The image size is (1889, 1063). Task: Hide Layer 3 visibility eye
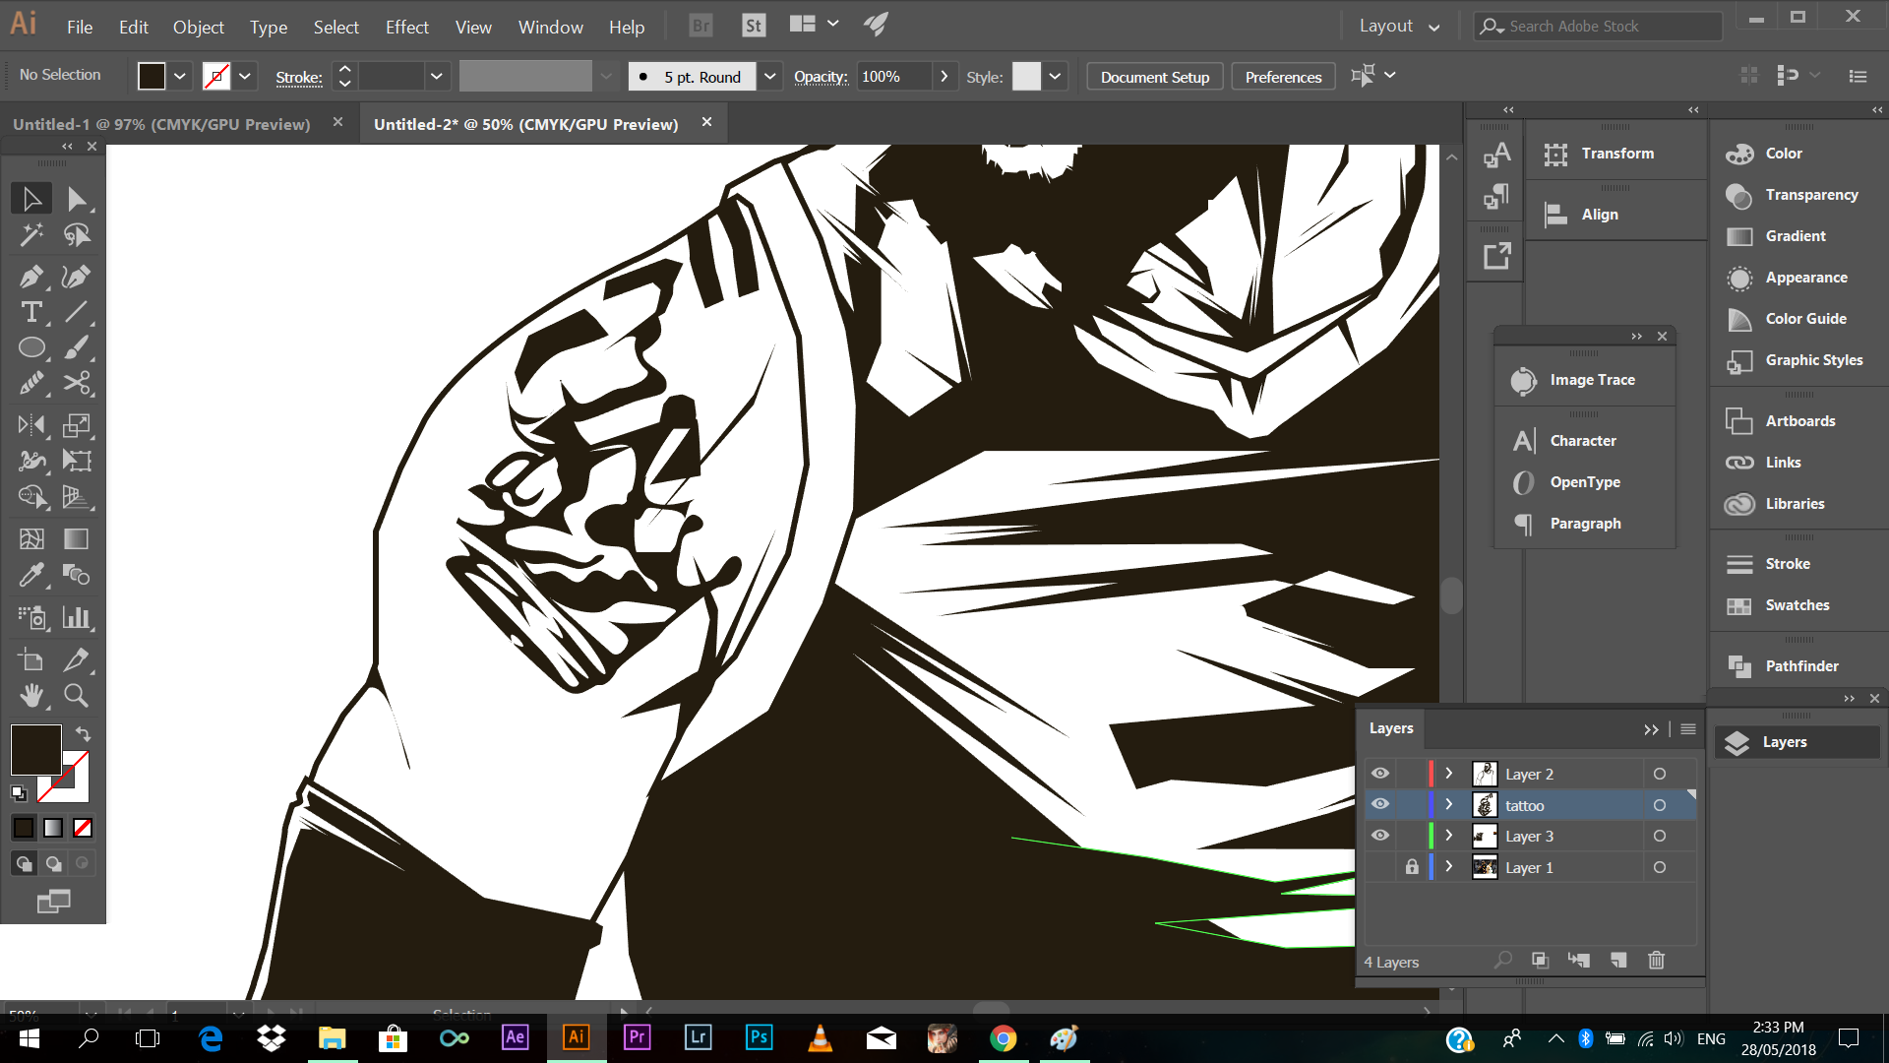[x=1380, y=836]
